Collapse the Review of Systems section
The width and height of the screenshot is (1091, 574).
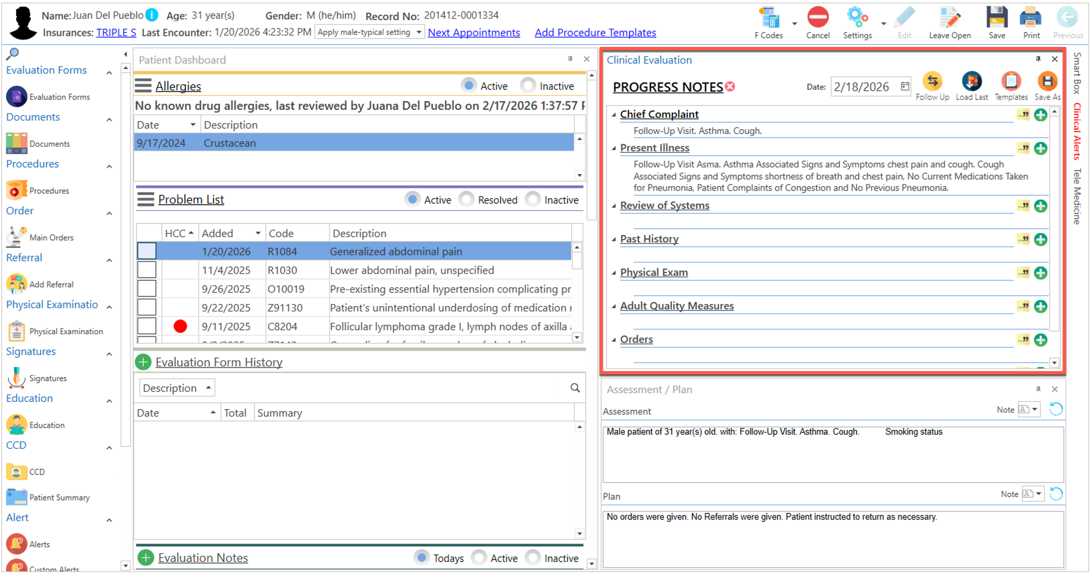[x=613, y=206]
